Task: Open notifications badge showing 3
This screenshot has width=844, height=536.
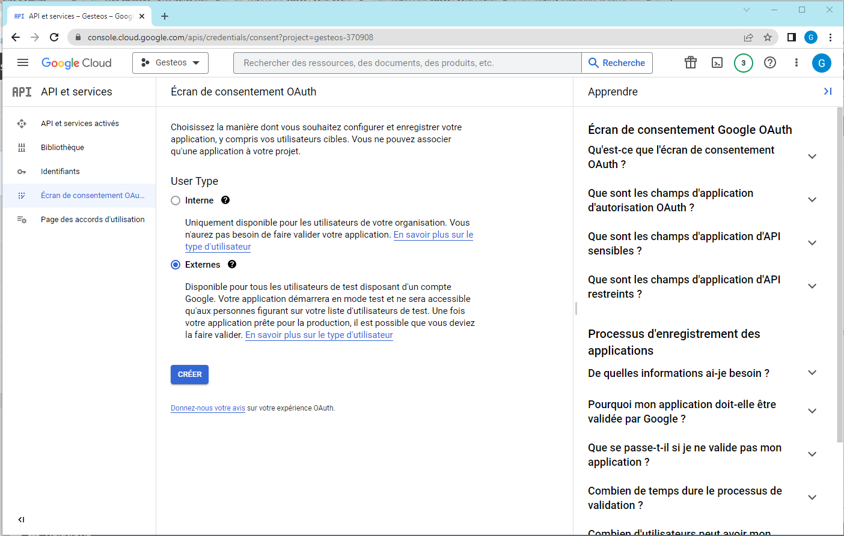Action: tap(744, 62)
